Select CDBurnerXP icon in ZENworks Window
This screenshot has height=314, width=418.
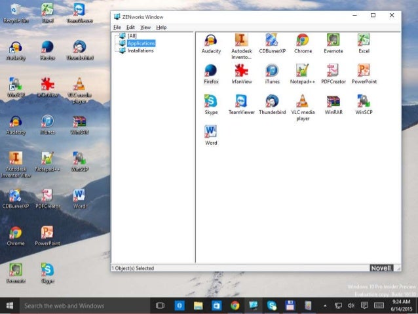(x=272, y=44)
